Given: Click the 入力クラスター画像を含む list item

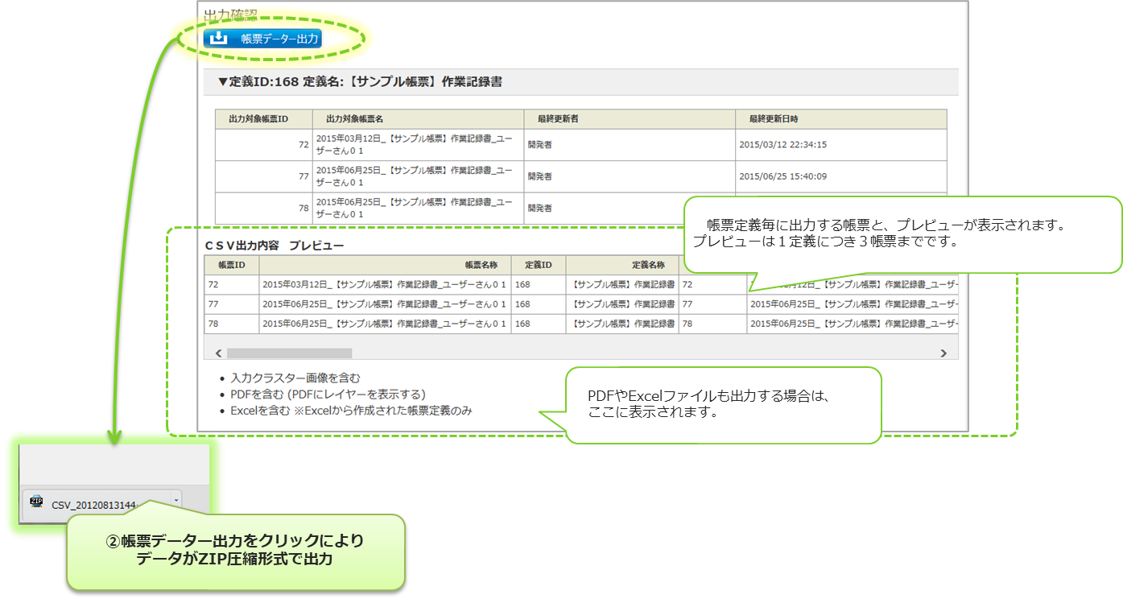Looking at the screenshot, I should pyautogui.click(x=295, y=378).
